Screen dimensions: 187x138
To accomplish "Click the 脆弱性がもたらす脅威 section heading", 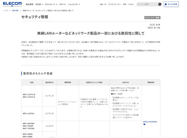I will tap(38, 73).
